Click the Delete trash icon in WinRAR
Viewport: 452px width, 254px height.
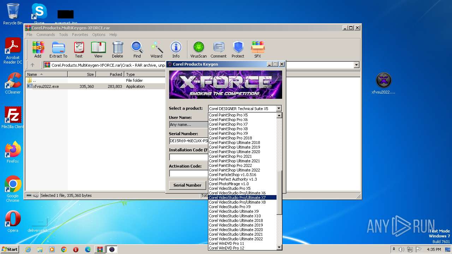point(118,49)
